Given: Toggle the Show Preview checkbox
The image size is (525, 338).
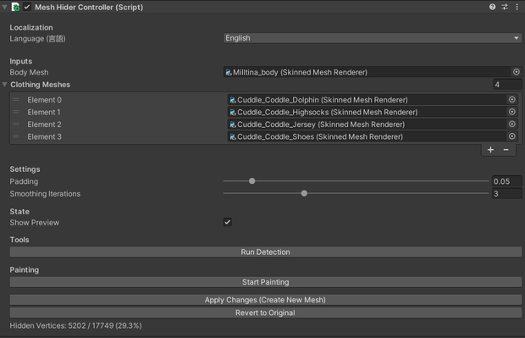Looking at the screenshot, I should [x=227, y=222].
